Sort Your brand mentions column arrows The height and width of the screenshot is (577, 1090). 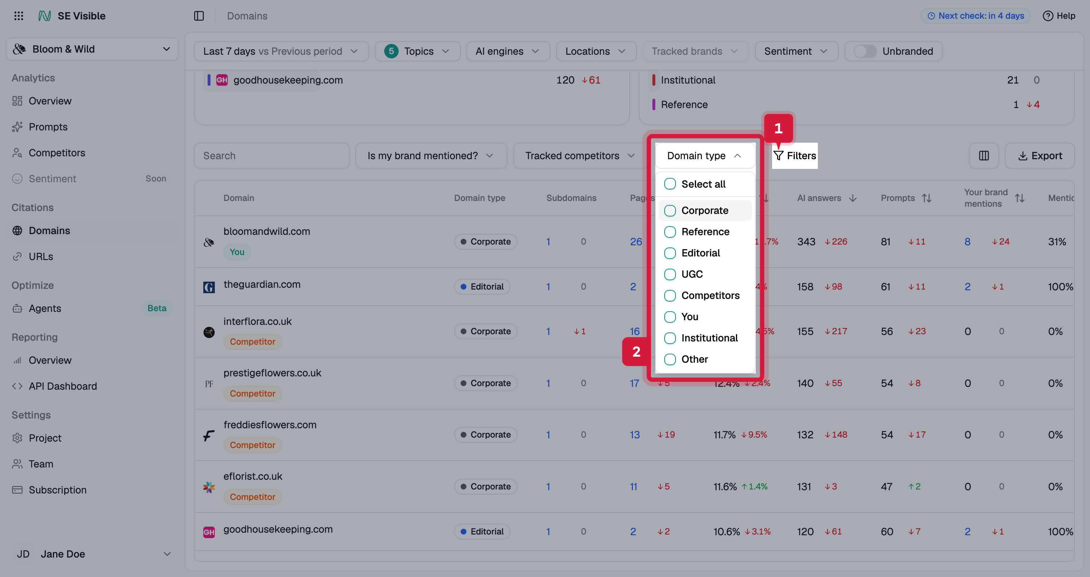[x=1020, y=198]
